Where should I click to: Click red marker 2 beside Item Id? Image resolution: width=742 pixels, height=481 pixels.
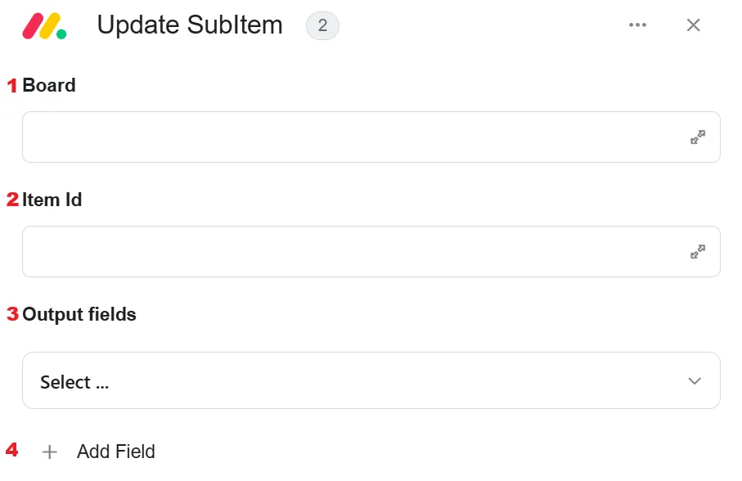[12, 200]
